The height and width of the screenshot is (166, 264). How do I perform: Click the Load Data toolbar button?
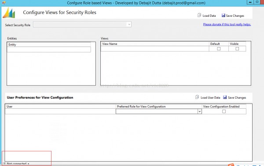coord(207,15)
